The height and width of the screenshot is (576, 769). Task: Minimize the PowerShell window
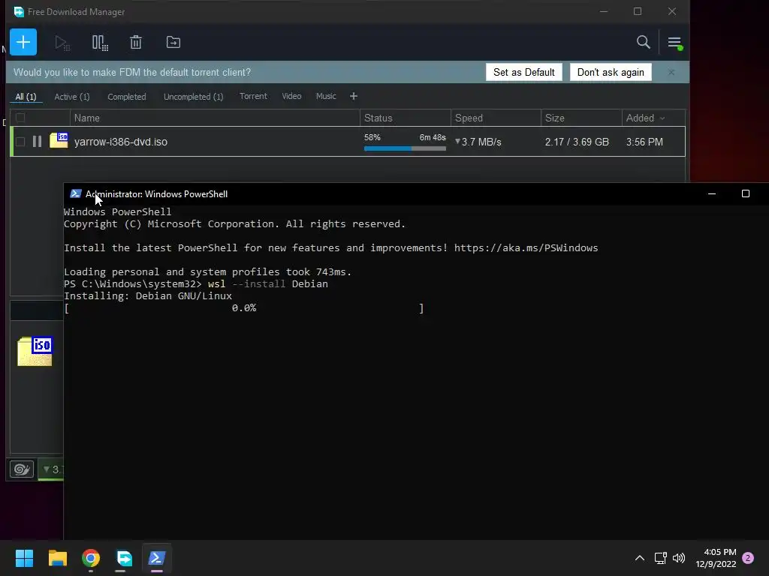[x=712, y=194]
